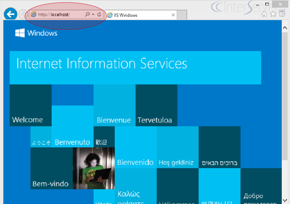
Task: Click the Bienvenido tile
Action: click(x=136, y=147)
